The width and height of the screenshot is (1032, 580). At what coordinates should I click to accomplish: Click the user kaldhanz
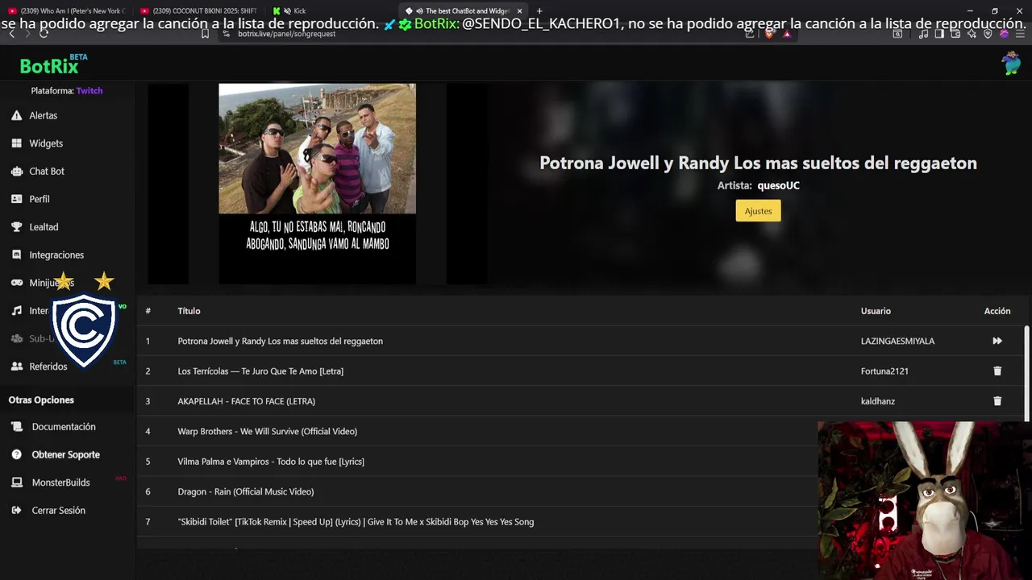coord(877,401)
